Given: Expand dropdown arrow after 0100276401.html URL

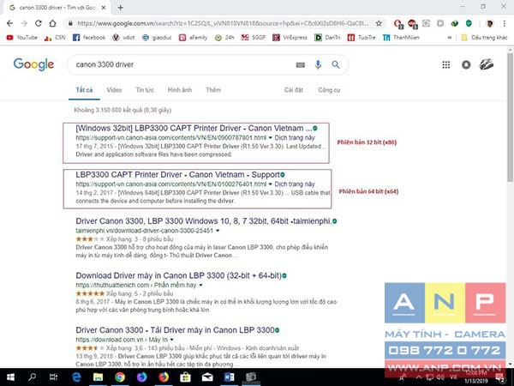Looking at the screenshot, I should pyautogui.click(x=271, y=184).
